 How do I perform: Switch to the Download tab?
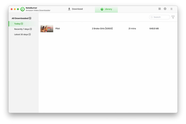(75, 9)
